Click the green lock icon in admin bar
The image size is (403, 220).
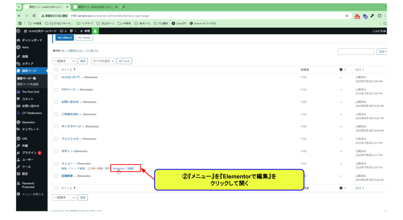(95, 31)
